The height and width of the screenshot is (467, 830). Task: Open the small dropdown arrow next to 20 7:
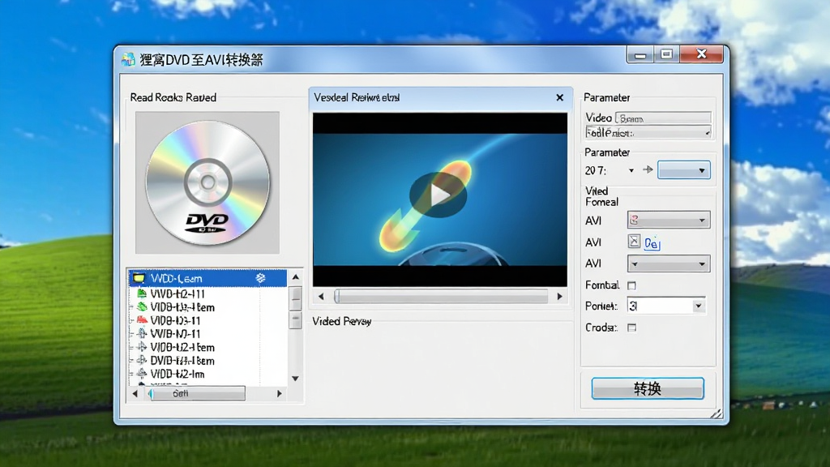(x=631, y=170)
